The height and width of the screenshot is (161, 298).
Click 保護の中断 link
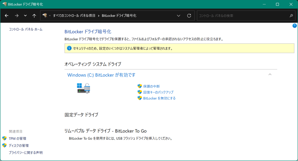(x=151, y=86)
